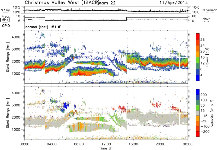The height and width of the screenshot is (150, 217).
Task: Click the "200" tick on Velocity colorbar
Action: point(204,95)
